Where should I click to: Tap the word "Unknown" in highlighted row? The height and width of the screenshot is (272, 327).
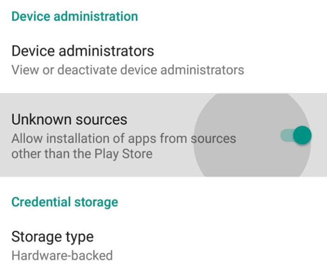click(x=41, y=119)
